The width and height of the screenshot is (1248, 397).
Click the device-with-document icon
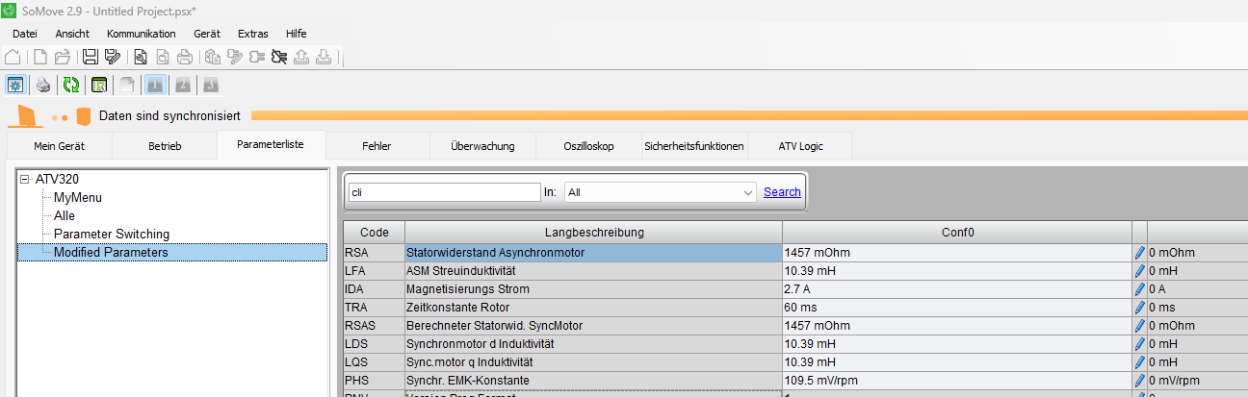(x=213, y=57)
